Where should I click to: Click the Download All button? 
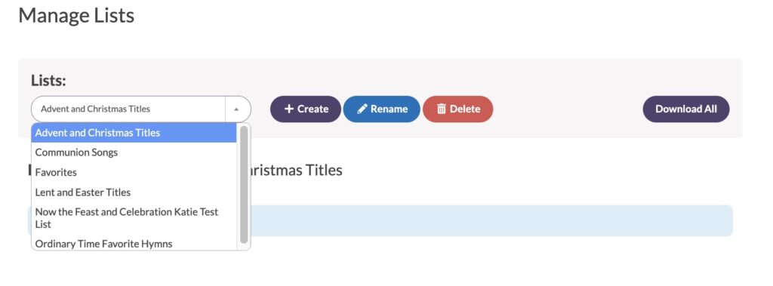click(685, 109)
